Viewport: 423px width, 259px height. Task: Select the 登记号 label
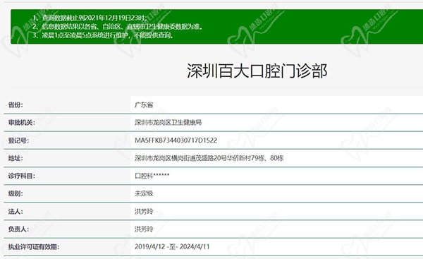tap(18, 140)
